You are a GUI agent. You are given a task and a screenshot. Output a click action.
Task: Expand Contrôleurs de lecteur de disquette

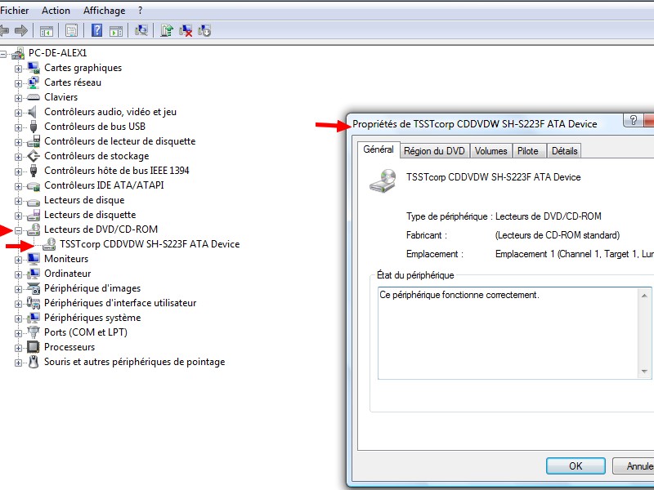[18, 142]
